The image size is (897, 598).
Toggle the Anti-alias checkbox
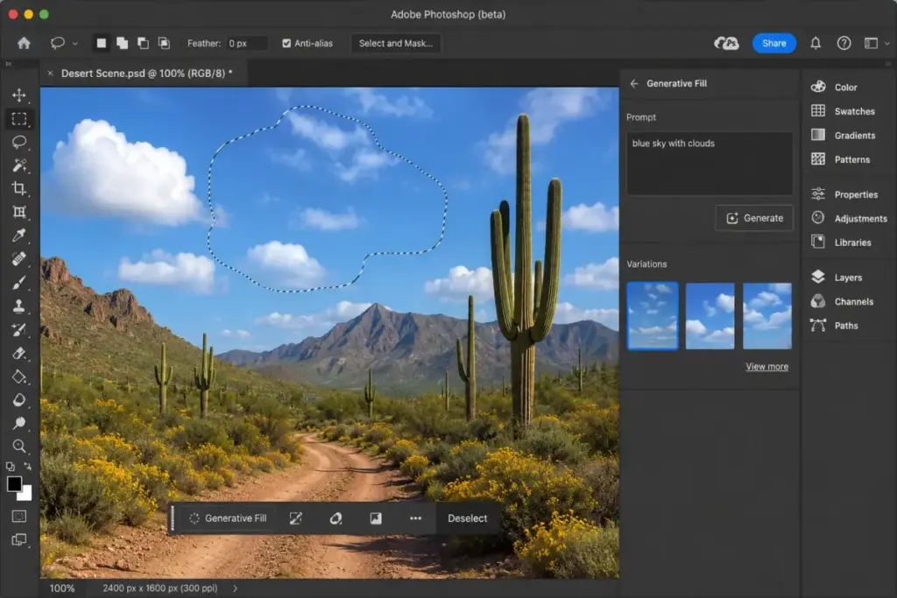(286, 44)
